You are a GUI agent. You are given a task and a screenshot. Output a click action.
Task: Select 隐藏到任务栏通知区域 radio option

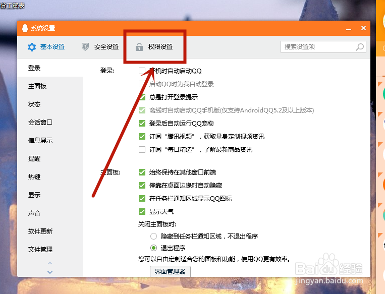pos(154,237)
